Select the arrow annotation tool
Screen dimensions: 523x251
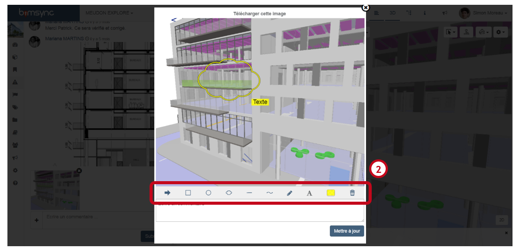(x=167, y=193)
